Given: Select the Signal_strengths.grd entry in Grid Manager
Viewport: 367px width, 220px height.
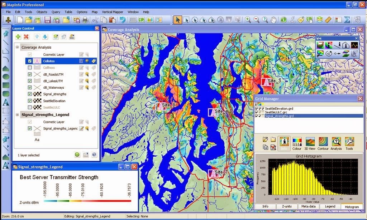Looking at the screenshot, I should [283, 115].
